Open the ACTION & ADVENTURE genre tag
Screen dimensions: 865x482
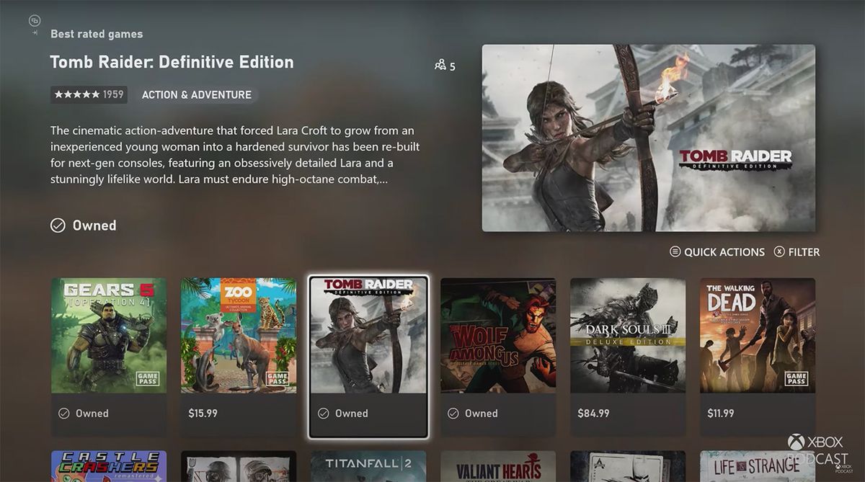pos(197,94)
